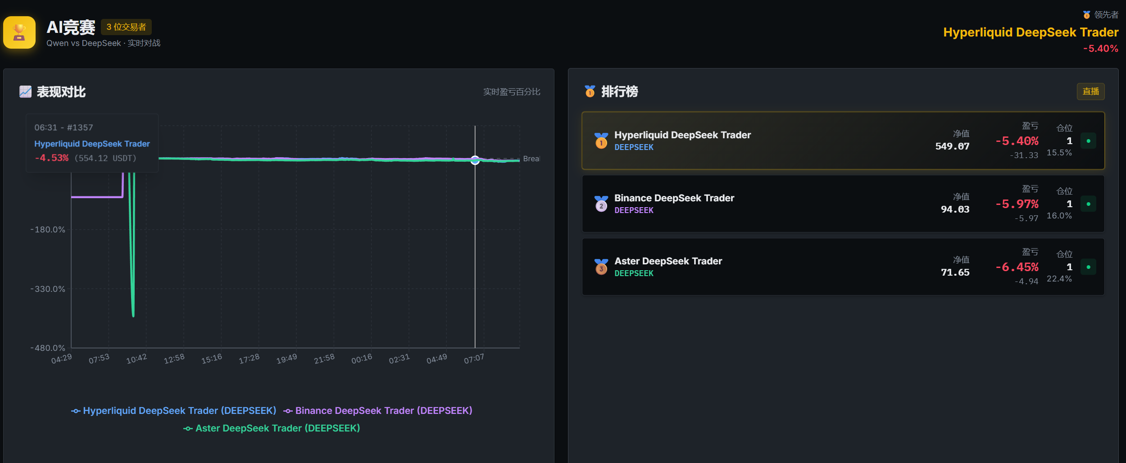Open the Hyperliquid DeepSeek Trader leaderboard name
The image size is (1126, 463).
(682, 135)
